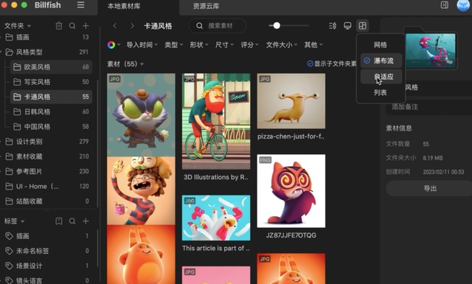
Task: Open 导入时间 filter dropdown
Action: click(x=142, y=45)
